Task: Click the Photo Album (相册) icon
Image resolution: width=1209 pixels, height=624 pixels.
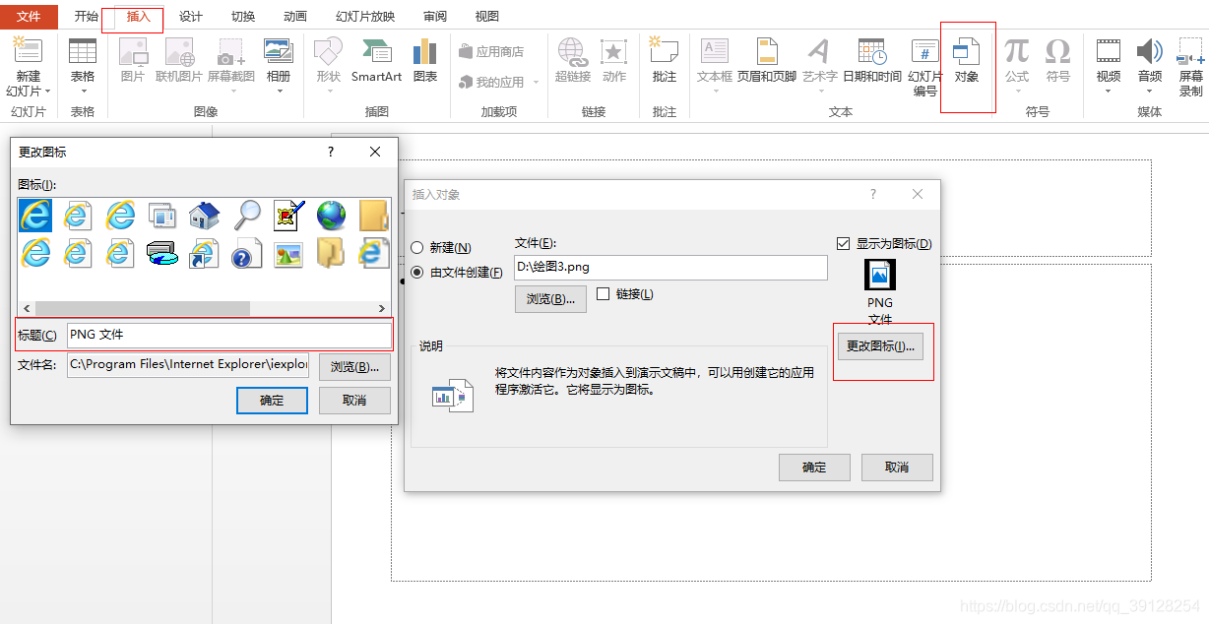Action: click(x=279, y=51)
